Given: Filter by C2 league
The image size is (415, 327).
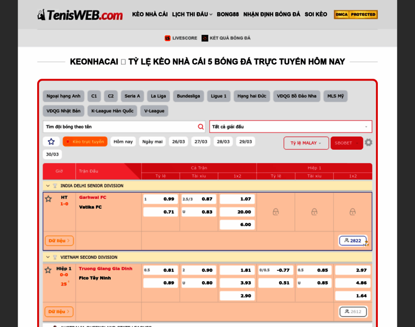Looking at the screenshot, I should point(111,96).
